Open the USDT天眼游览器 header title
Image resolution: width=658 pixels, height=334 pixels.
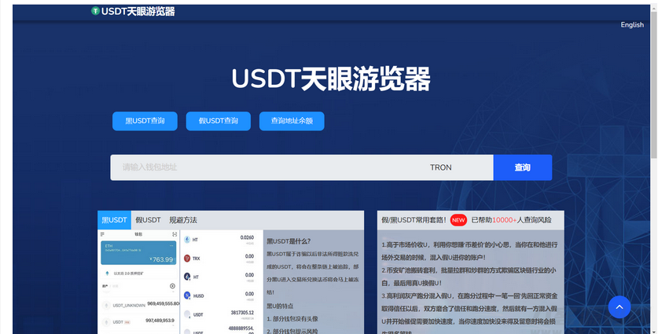138,11
